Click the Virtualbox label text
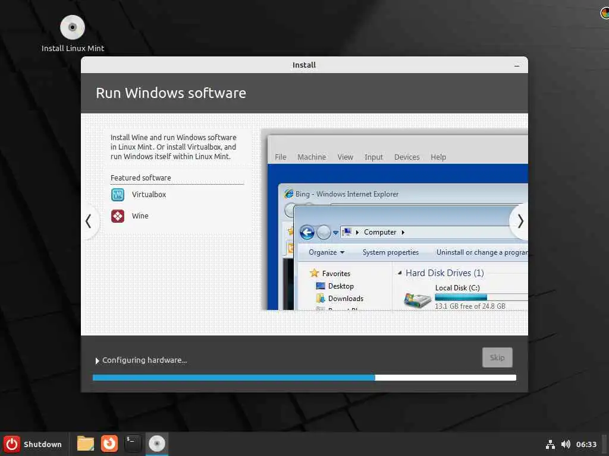 coord(149,195)
